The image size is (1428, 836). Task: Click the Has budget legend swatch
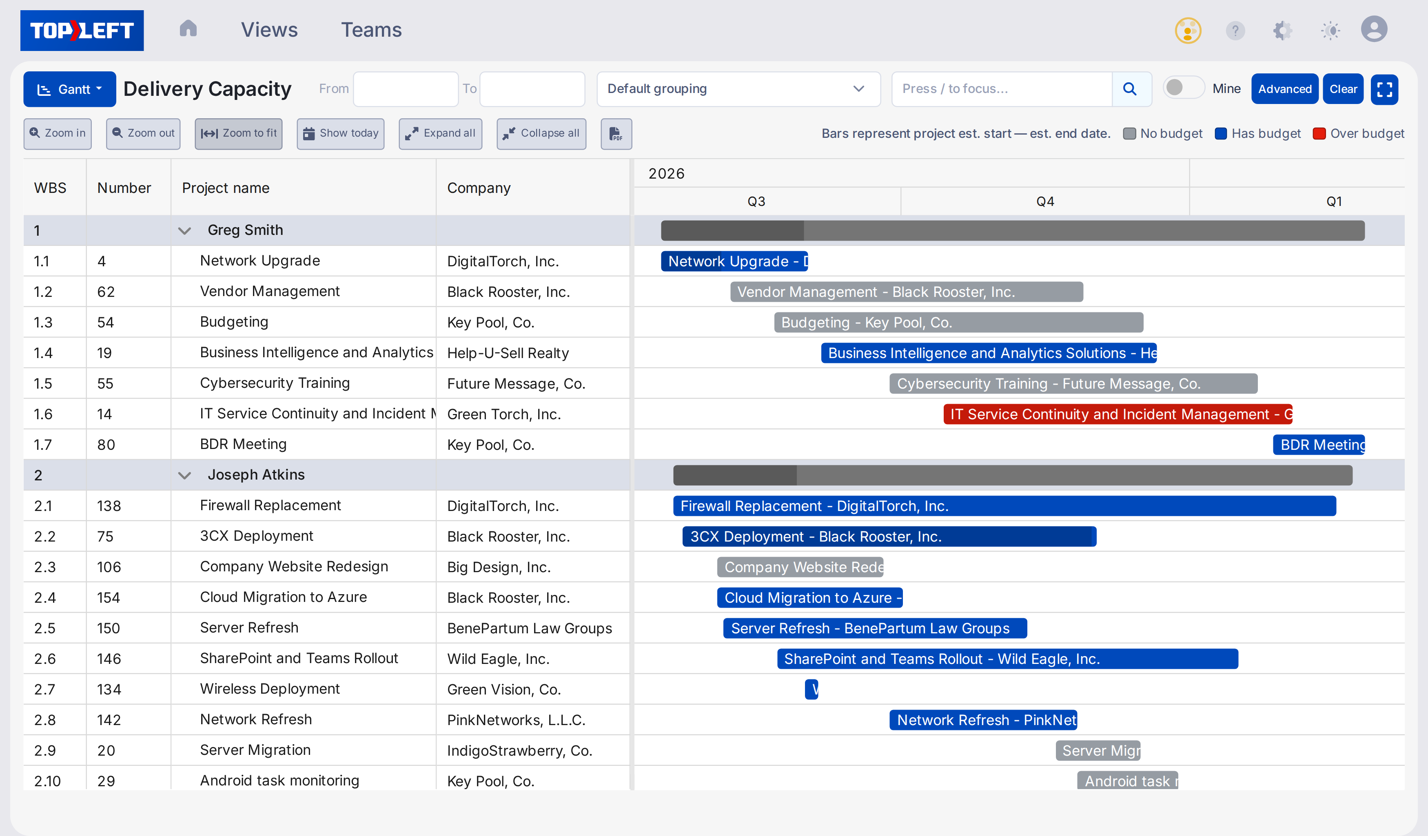click(x=1221, y=134)
